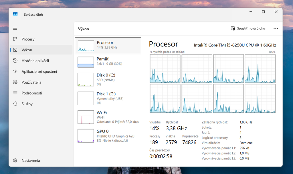Click % využitia počas 60 sekúnd label

point(167,52)
